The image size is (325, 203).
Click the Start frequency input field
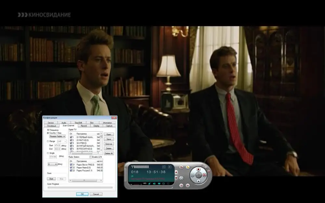coord(58,146)
